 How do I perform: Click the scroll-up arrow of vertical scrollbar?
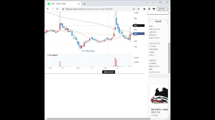click(x=169, y=13)
